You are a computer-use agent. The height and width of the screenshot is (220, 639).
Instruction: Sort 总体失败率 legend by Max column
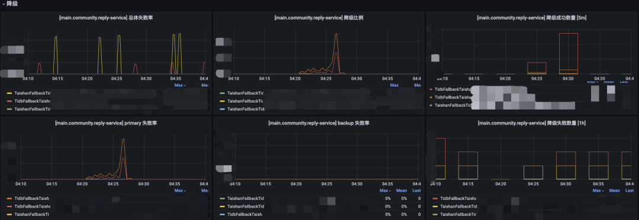[x=180, y=86]
